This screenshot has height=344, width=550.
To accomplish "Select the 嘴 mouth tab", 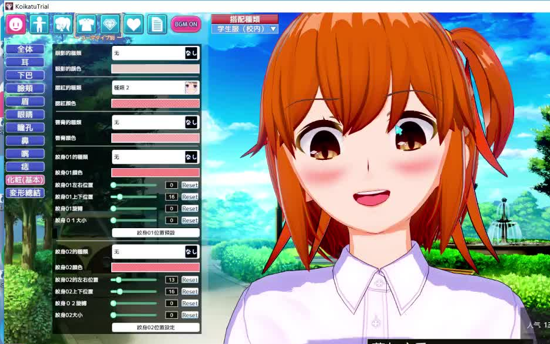I will coord(25,154).
